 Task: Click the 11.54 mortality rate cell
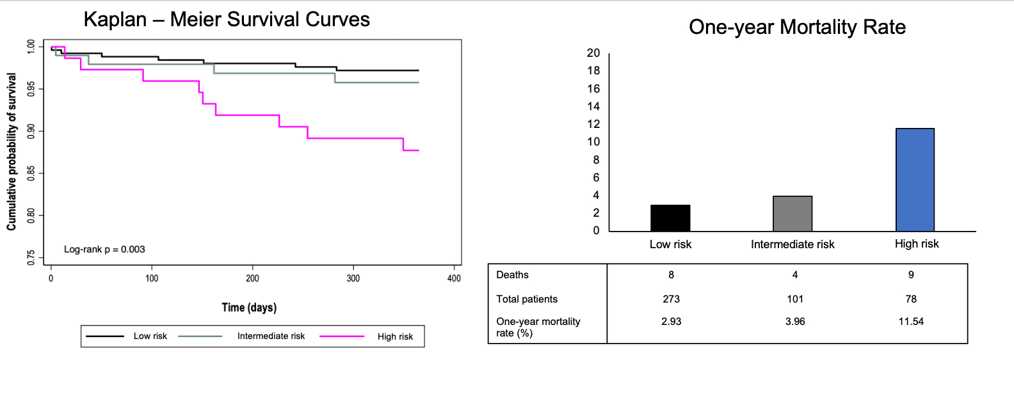coord(911,322)
